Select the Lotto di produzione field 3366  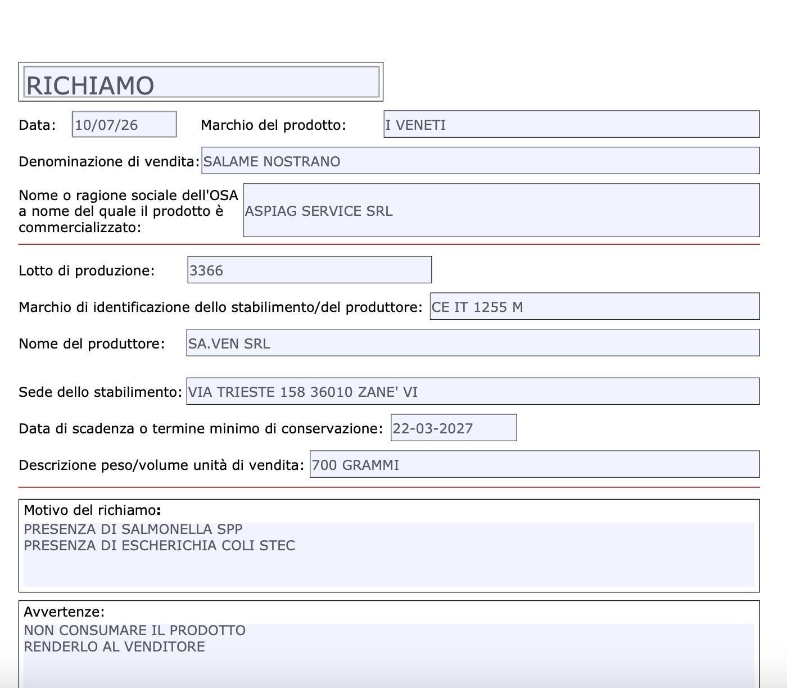310,270
